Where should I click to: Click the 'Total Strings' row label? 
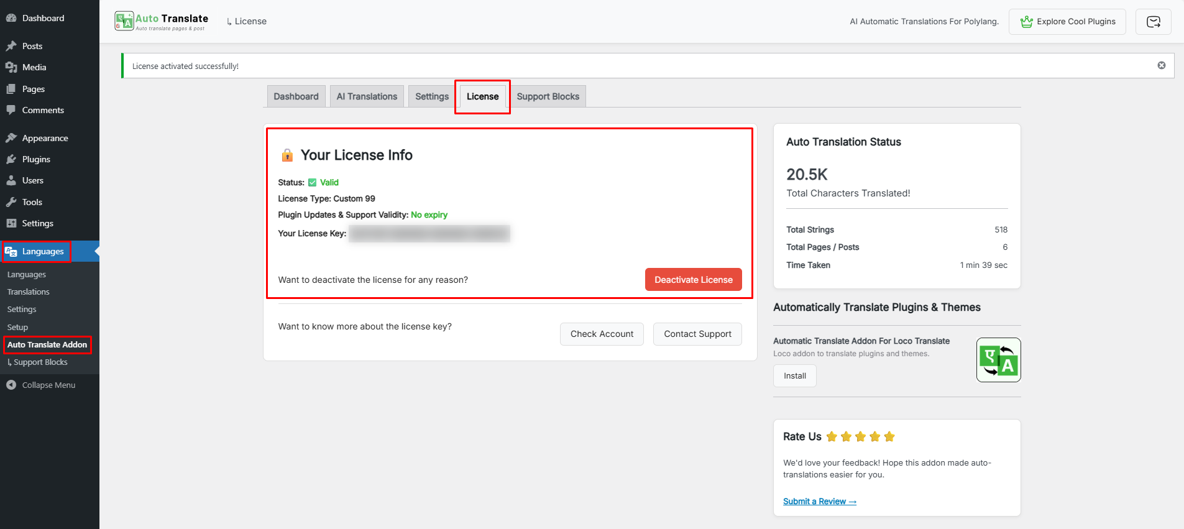click(810, 229)
